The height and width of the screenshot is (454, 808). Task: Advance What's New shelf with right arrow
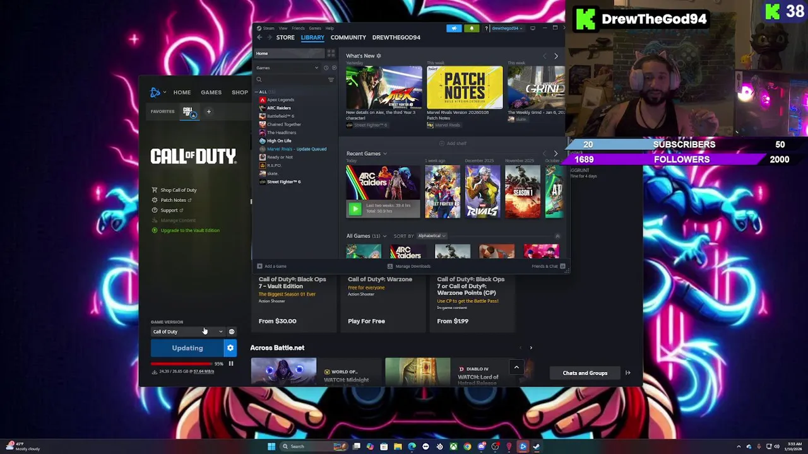[556, 56]
